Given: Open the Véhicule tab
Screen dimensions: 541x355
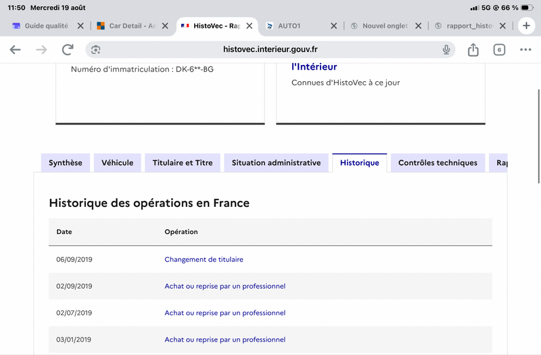Looking at the screenshot, I should [117, 163].
